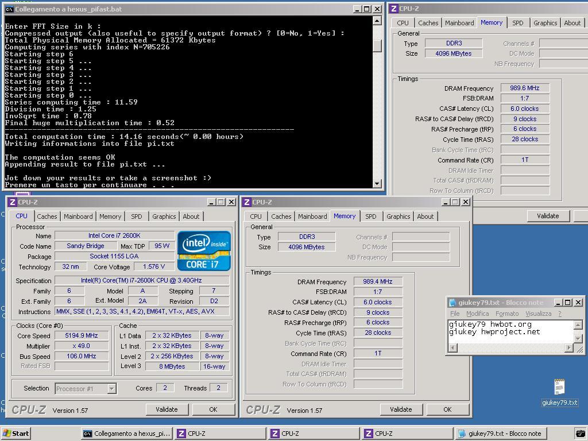This screenshot has height=441, width=588.
Task: Open the SPD tab in bottom-left CPU-Z window
Action: (x=137, y=216)
